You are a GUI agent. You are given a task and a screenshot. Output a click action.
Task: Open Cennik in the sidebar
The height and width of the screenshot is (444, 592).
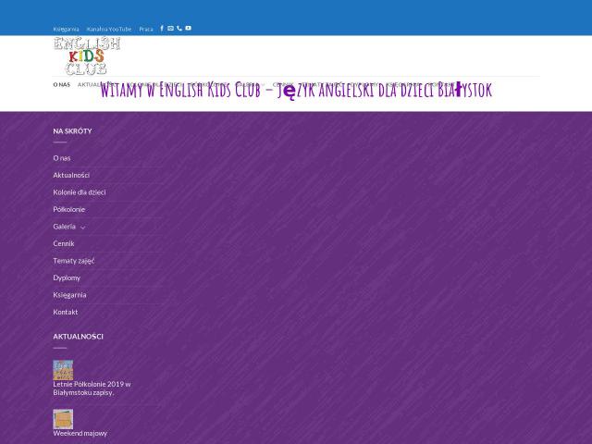coord(64,243)
